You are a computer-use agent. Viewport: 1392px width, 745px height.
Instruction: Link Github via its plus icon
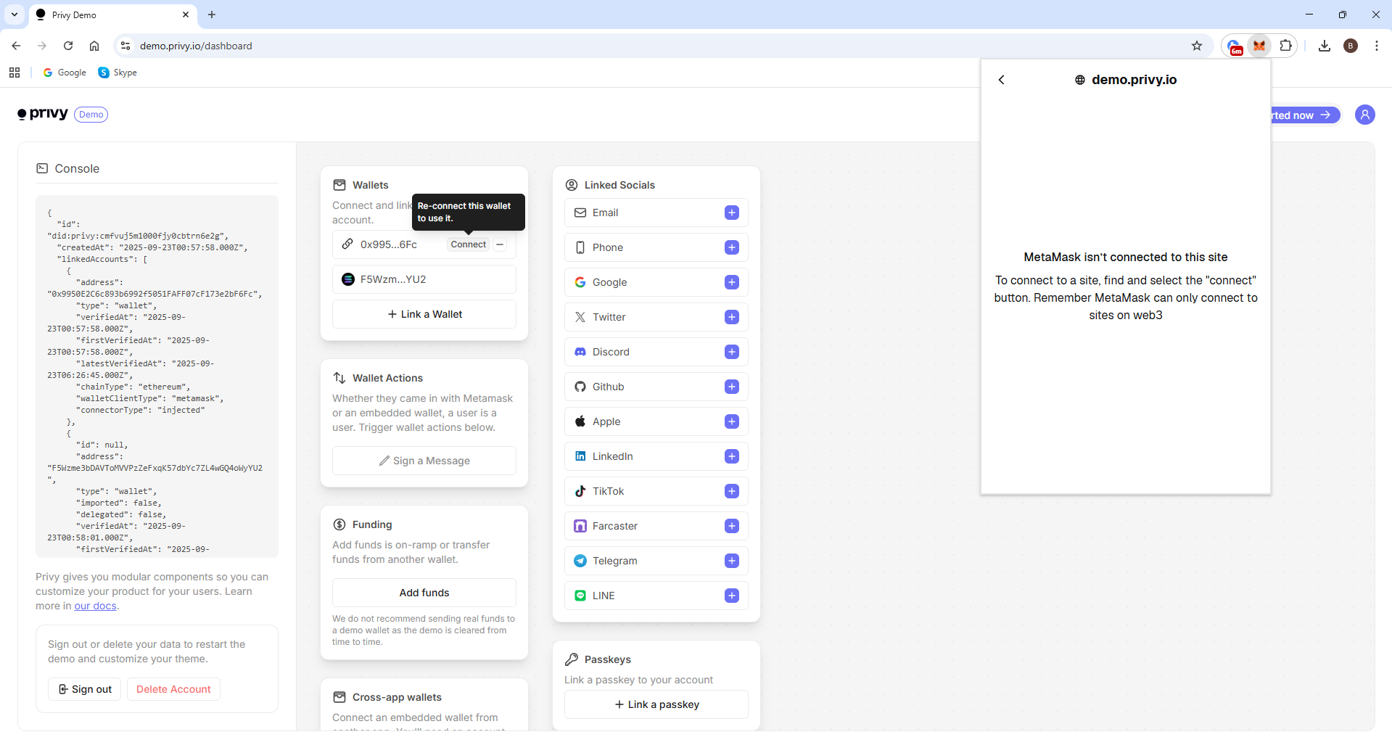pos(731,387)
